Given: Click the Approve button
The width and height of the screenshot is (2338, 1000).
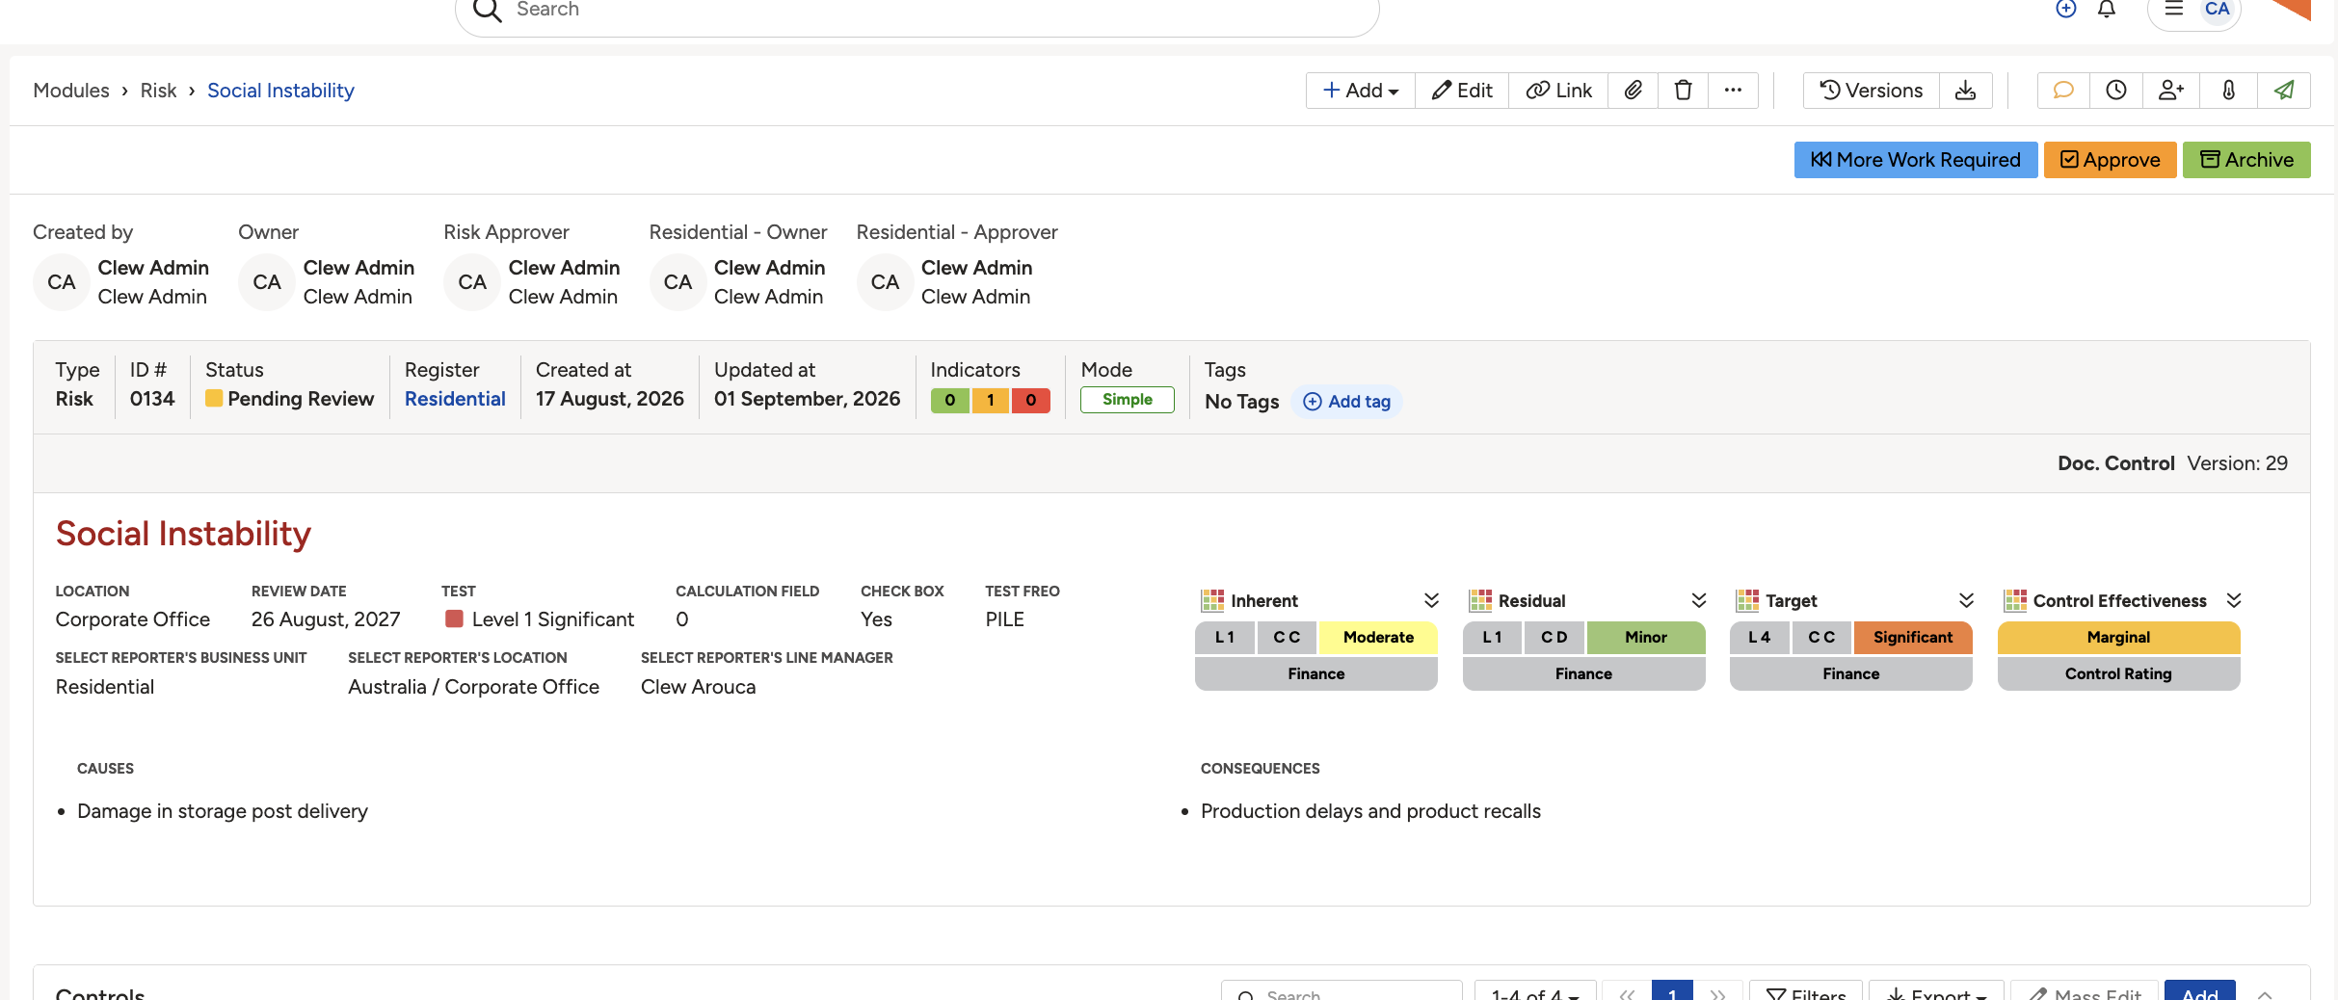Looking at the screenshot, I should (2110, 160).
